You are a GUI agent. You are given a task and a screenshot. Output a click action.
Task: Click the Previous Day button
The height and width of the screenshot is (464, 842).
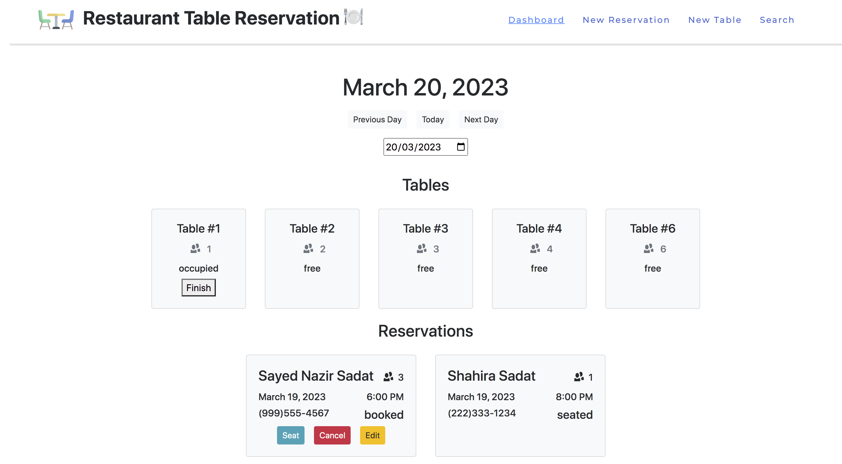tap(377, 120)
